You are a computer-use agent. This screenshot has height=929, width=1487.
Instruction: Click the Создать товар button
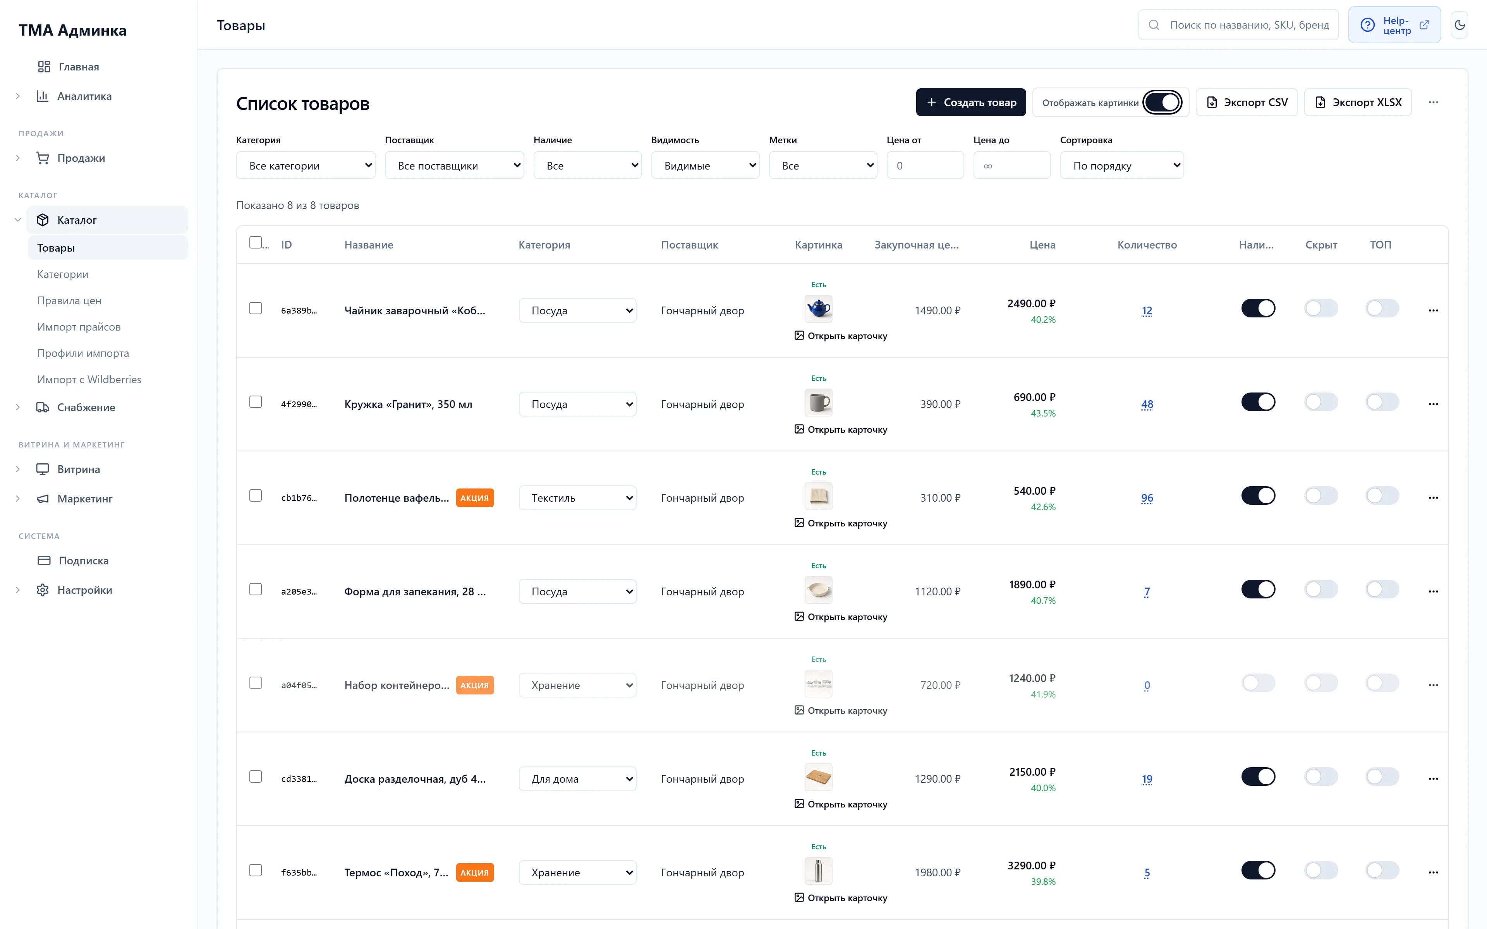click(x=970, y=103)
